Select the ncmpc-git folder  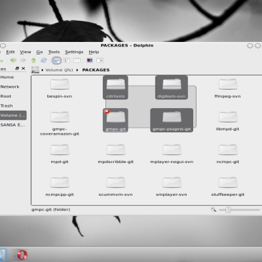click(x=228, y=154)
